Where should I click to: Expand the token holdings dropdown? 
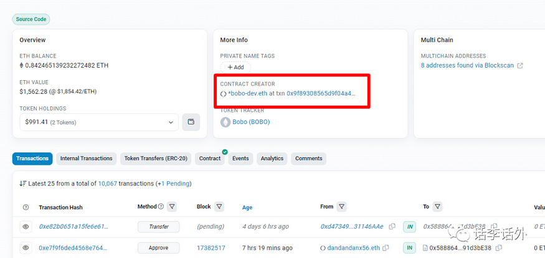pyautogui.click(x=99, y=122)
